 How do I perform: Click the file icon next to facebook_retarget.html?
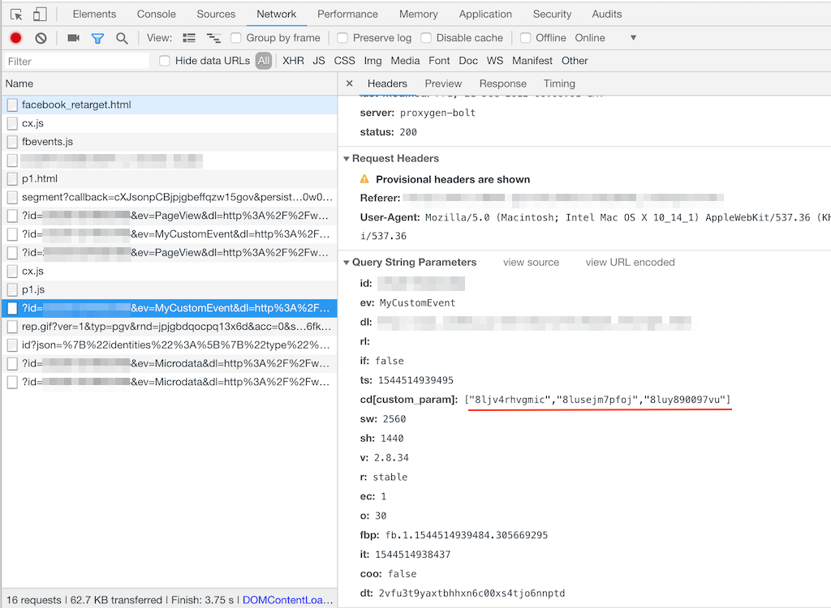point(12,105)
